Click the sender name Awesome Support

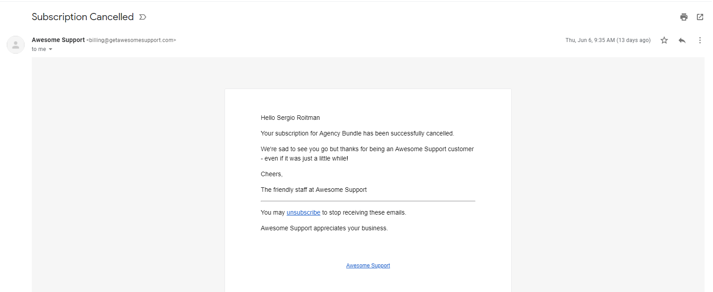coord(58,40)
